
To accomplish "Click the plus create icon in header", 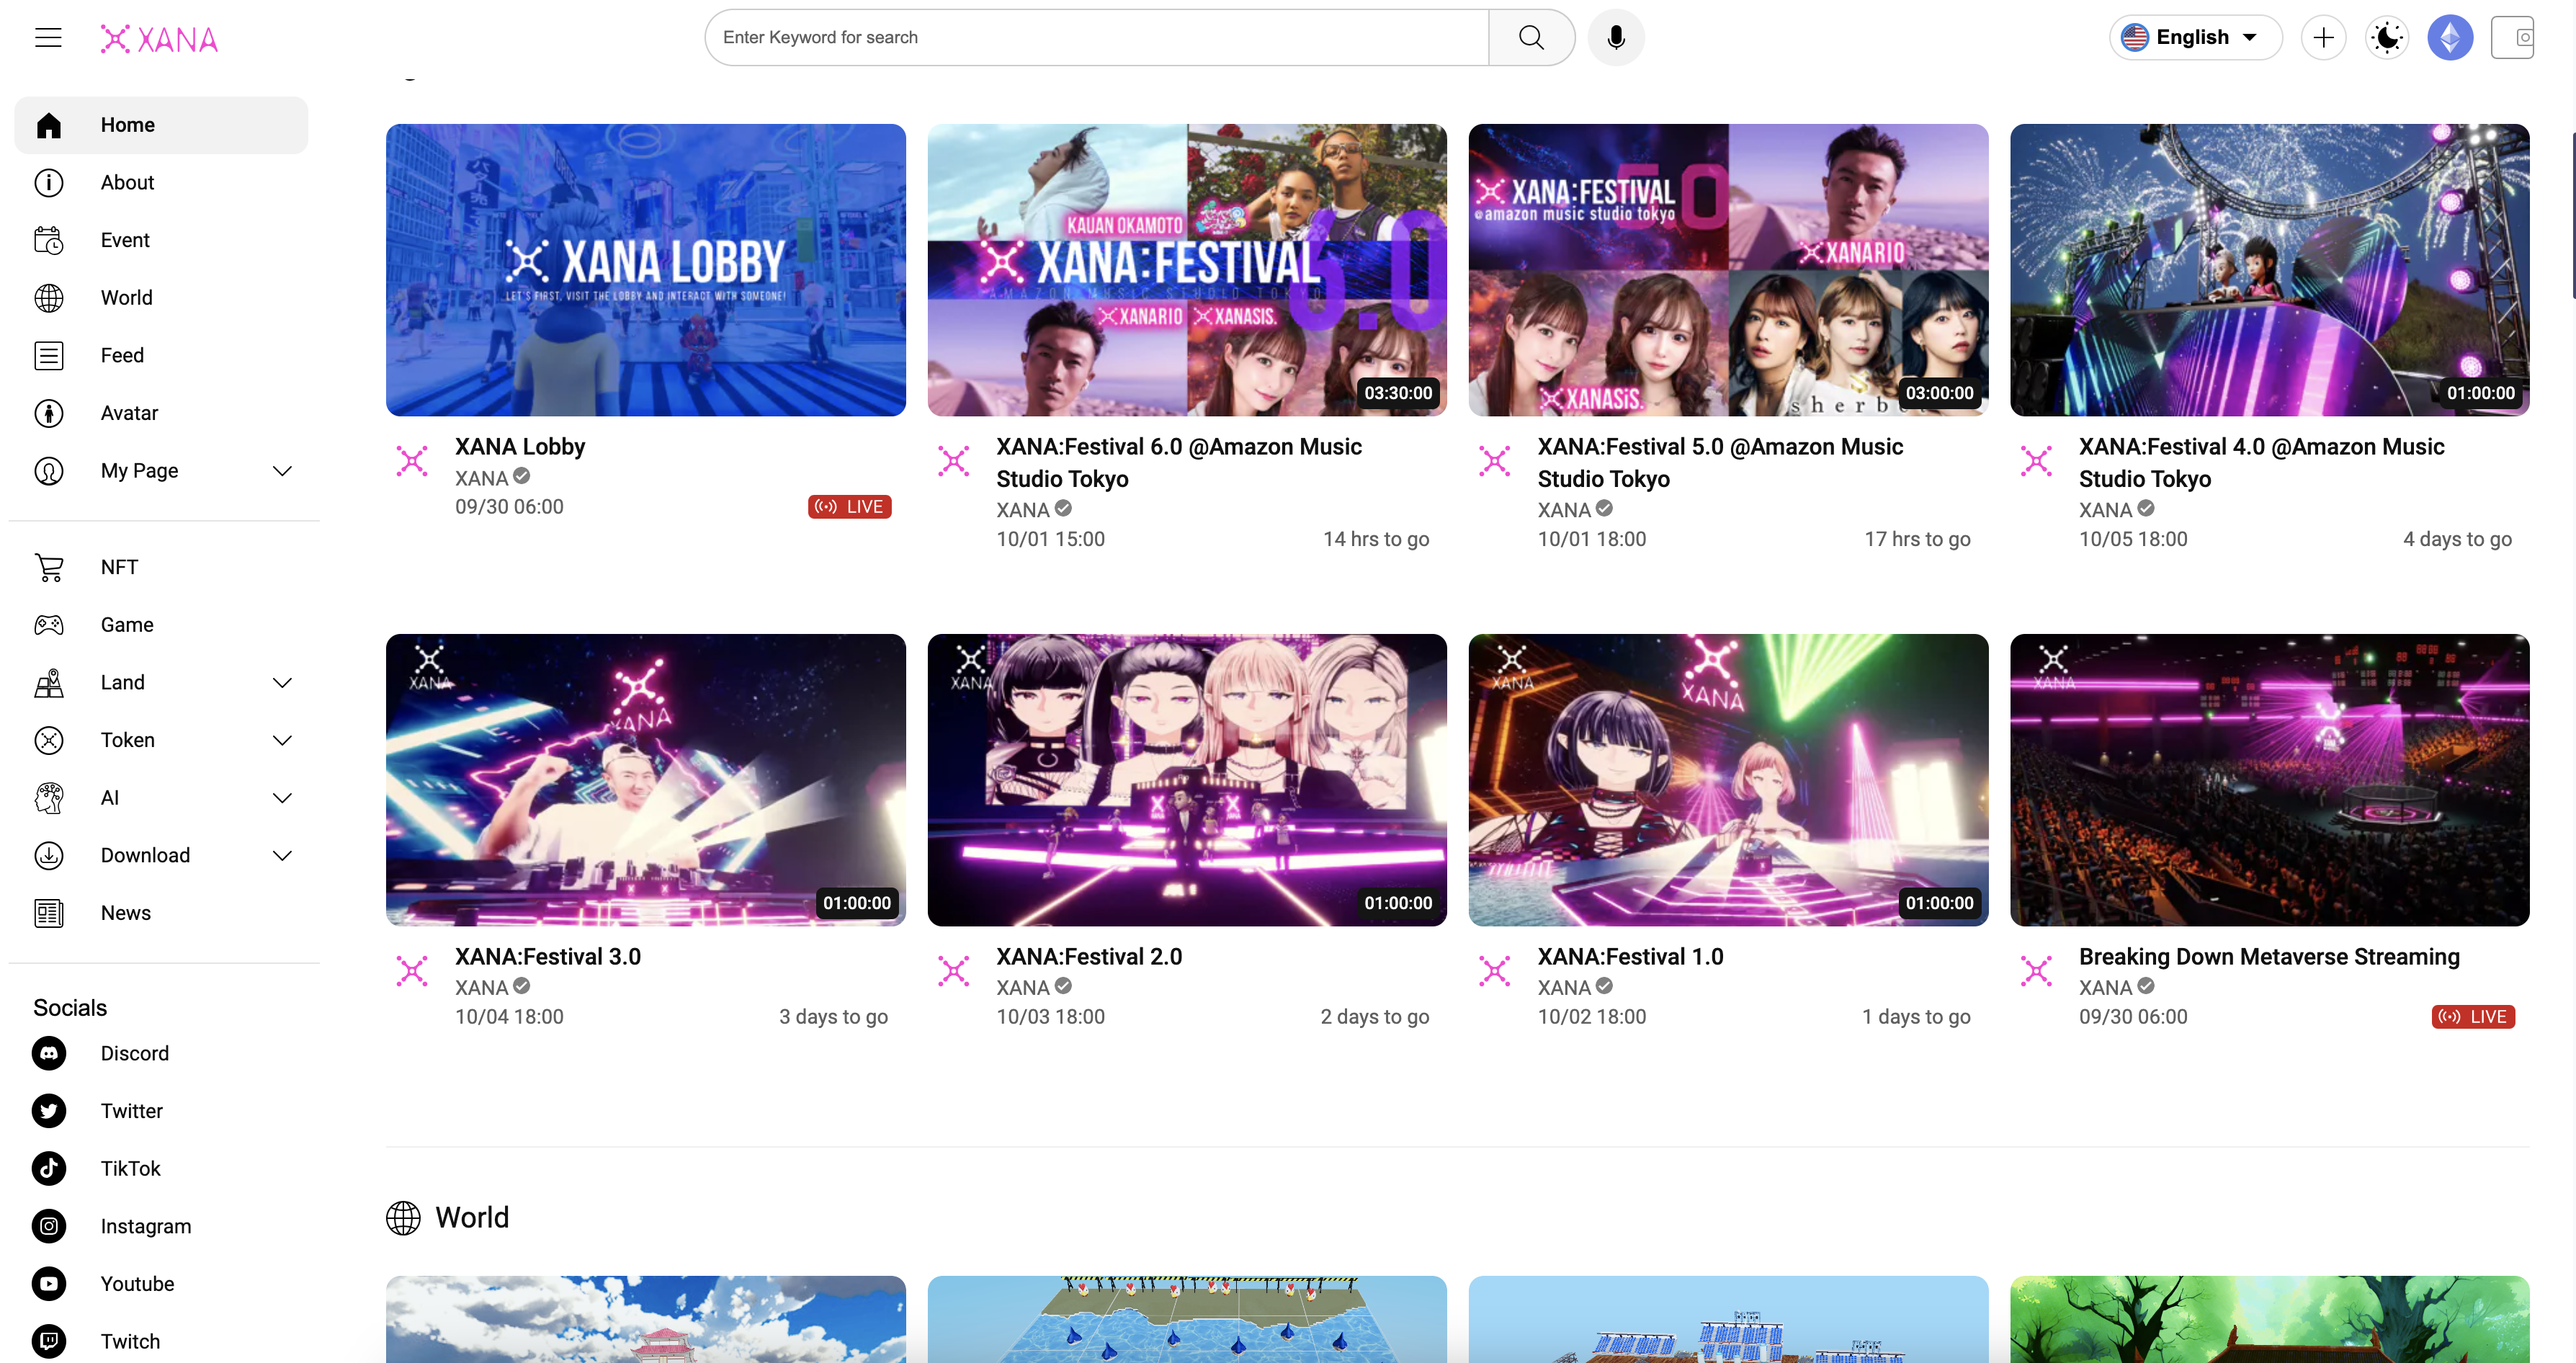I will [x=2323, y=38].
